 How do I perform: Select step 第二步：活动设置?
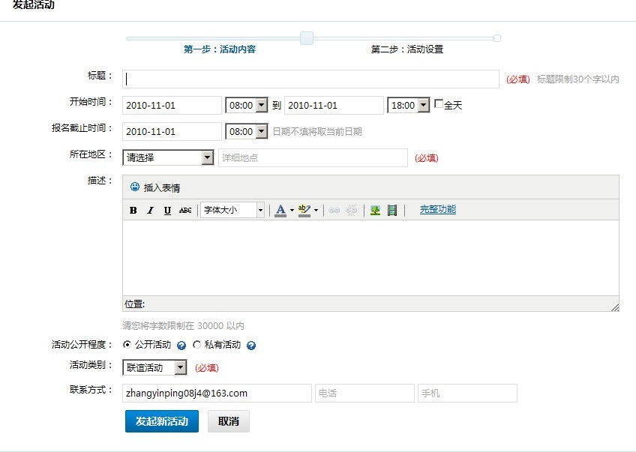tap(406, 49)
